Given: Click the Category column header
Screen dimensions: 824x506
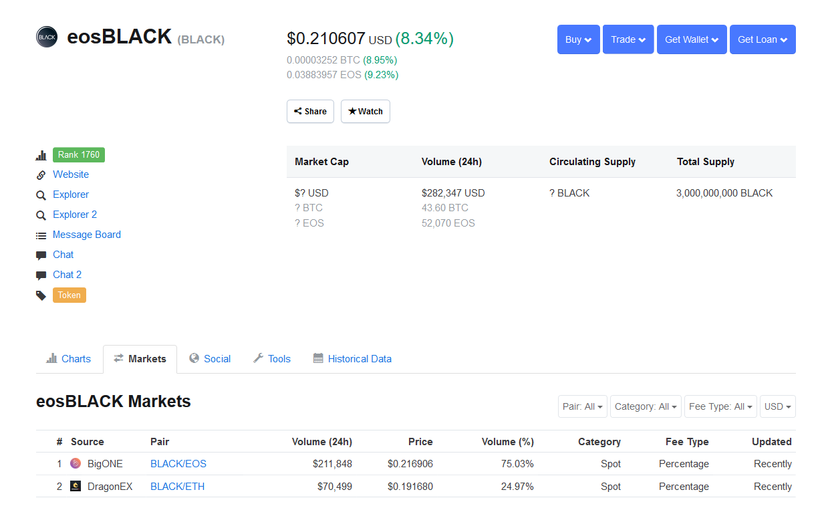Looking at the screenshot, I should point(599,442).
